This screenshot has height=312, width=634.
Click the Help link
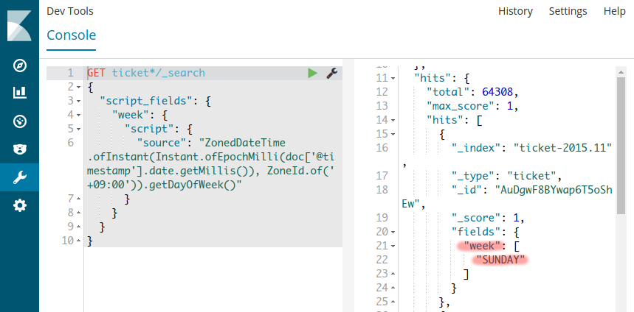coord(614,11)
